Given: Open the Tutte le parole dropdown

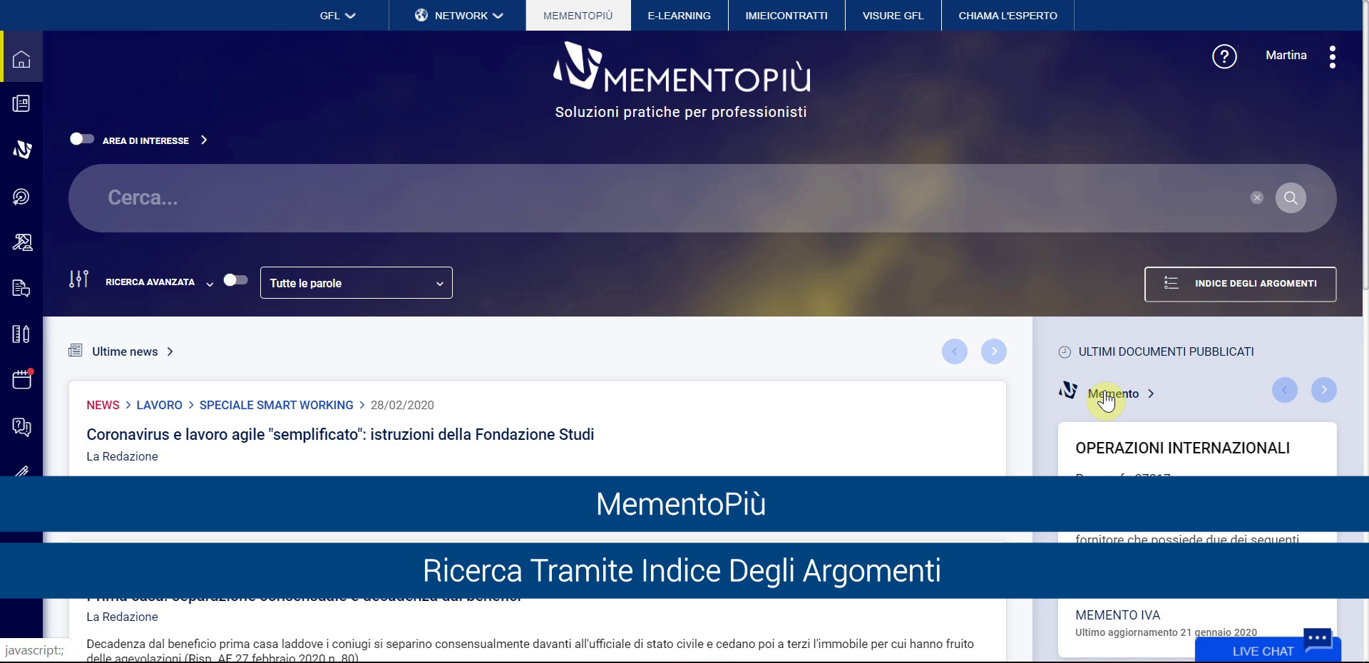Looking at the screenshot, I should pyautogui.click(x=357, y=283).
